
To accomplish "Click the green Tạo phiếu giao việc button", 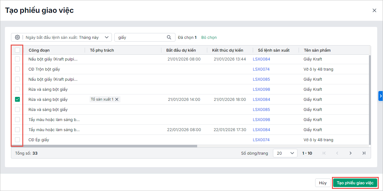I will click(x=355, y=183).
